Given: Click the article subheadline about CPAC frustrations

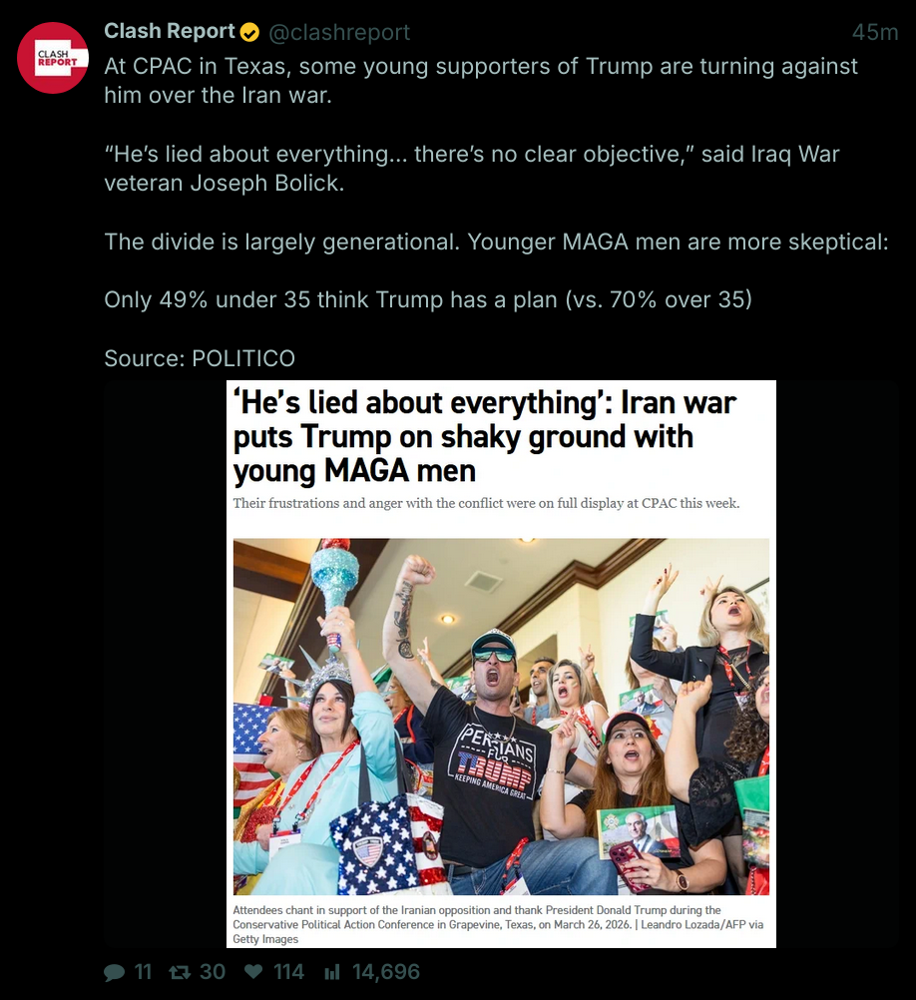Looking at the screenshot, I should [x=486, y=503].
